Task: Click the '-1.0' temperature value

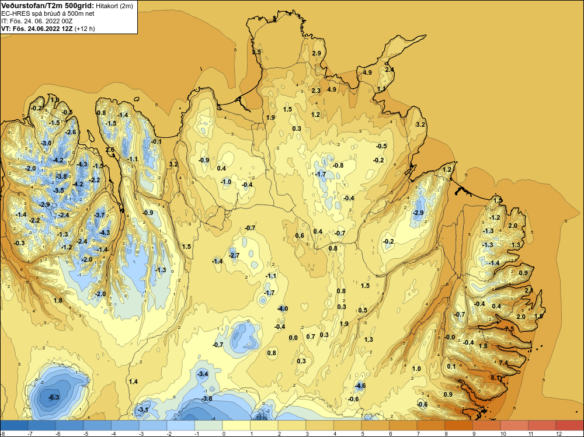Action: [x=226, y=182]
